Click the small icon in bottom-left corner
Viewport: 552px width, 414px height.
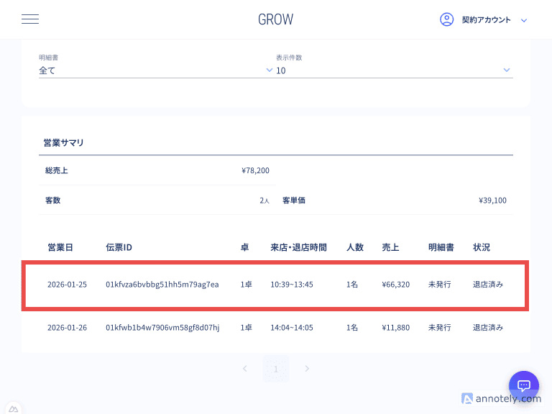[x=14, y=408]
